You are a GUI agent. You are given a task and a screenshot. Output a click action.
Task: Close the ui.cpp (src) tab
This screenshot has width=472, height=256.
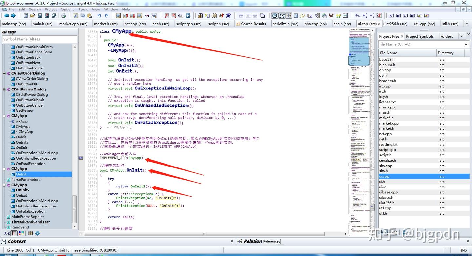(379, 24)
